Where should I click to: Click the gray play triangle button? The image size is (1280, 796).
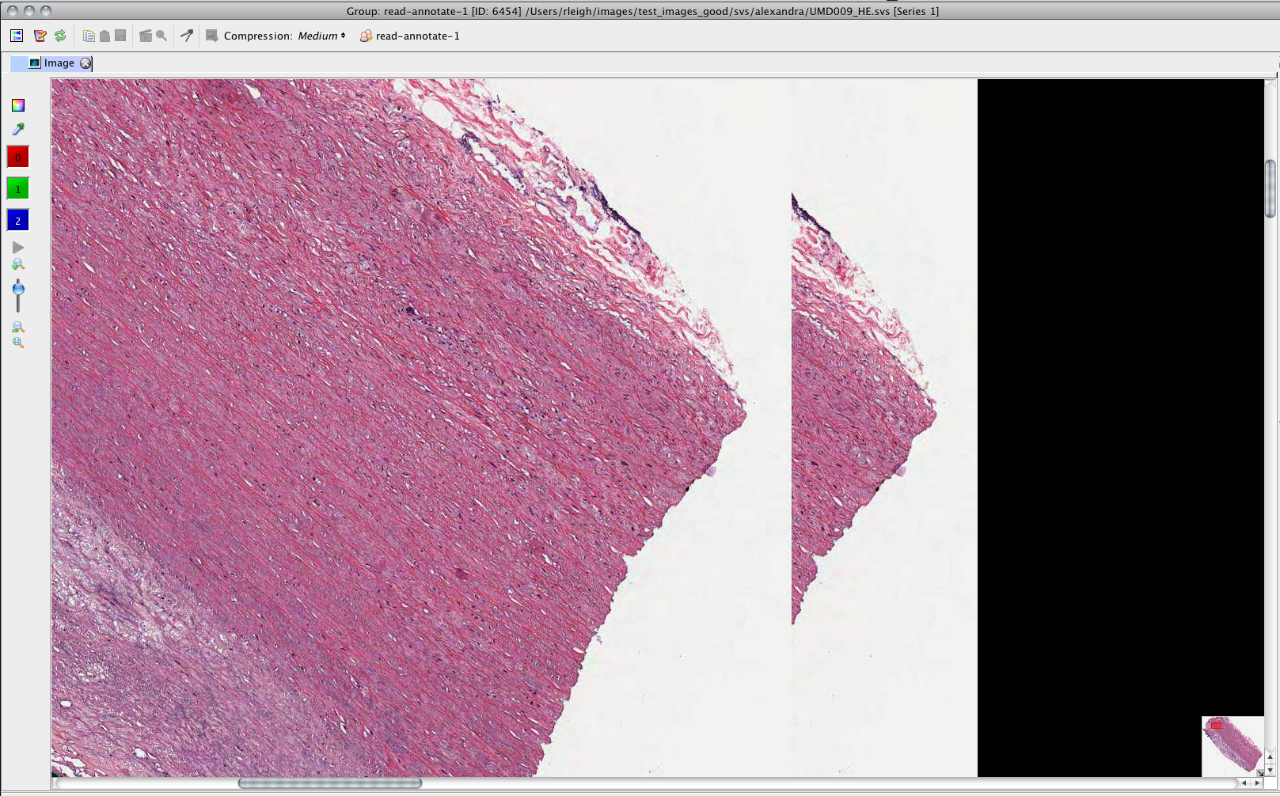(x=18, y=248)
